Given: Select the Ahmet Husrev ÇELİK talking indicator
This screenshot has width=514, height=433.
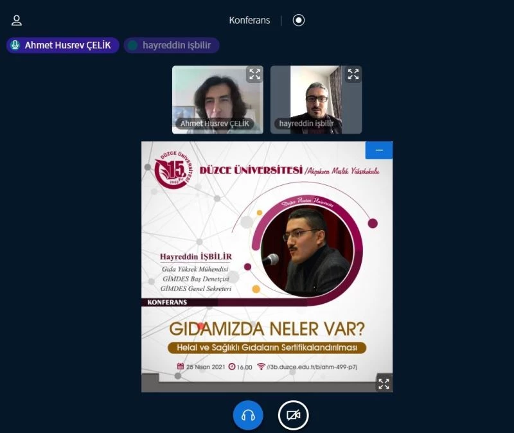Looking at the screenshot, I should (63, 45).
